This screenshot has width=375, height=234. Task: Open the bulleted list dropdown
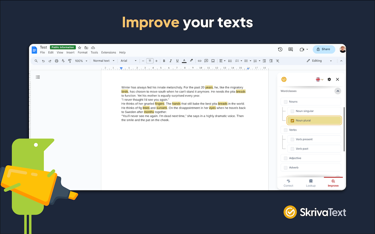pyautogui.click(x=248, y=61)
